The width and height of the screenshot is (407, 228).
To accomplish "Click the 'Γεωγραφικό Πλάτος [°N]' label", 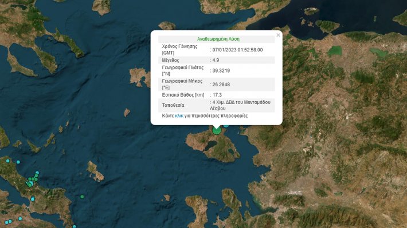I will 183,71.
